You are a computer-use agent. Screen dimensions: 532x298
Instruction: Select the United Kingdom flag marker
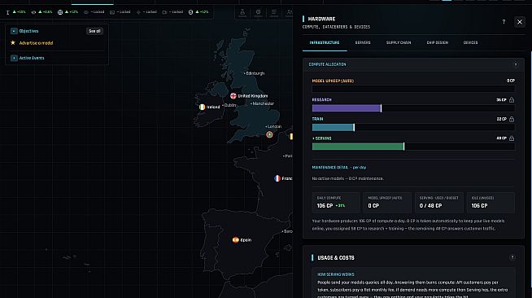click(233, 96)
